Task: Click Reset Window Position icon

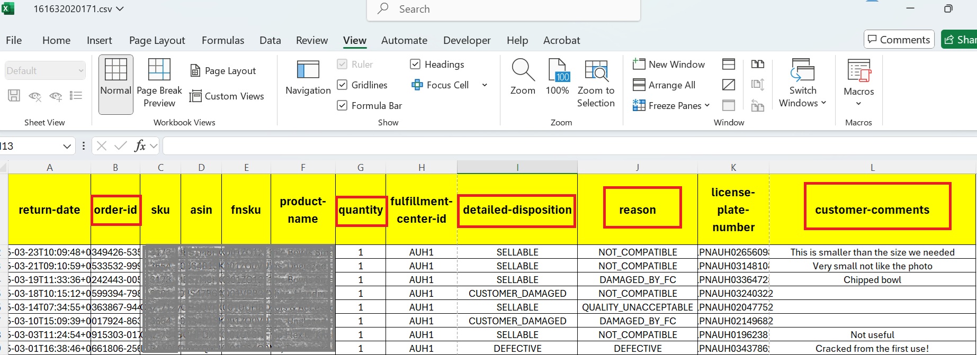Action: 758,105
